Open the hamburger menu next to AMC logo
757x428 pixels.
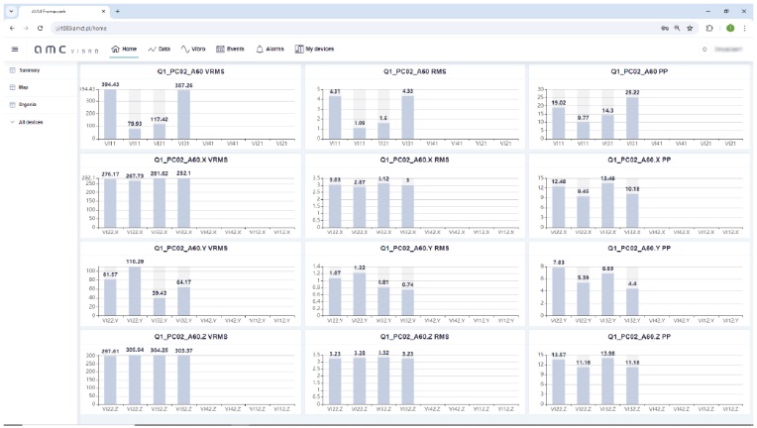14,49
